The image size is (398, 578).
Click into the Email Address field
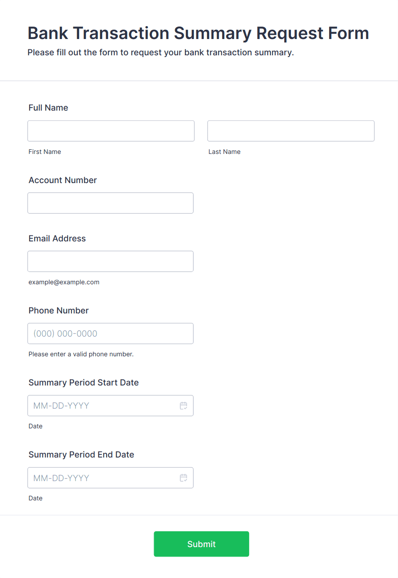(x=110, y=261)
